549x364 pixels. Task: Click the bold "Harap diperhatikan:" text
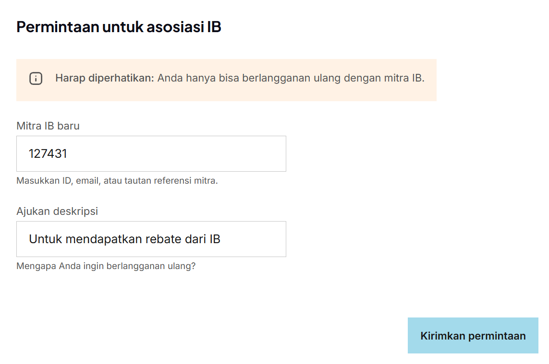[x=104, y=78]
